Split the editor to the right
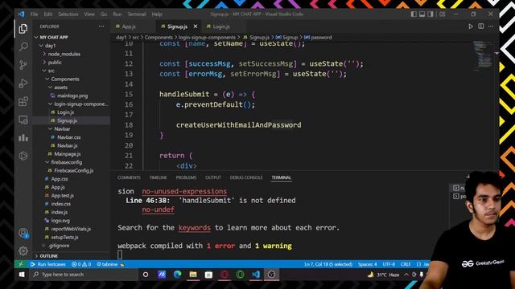515x289 pixels. (481, 26)
